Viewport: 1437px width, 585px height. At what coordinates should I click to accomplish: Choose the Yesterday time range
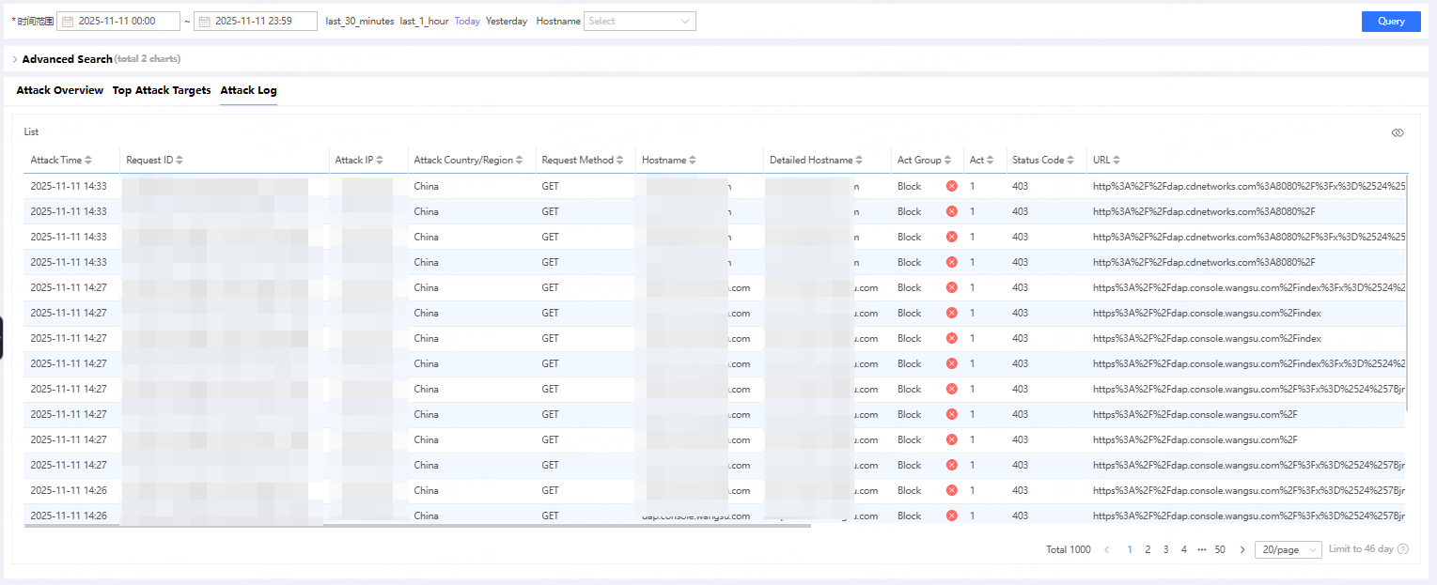tap(507, 21)
